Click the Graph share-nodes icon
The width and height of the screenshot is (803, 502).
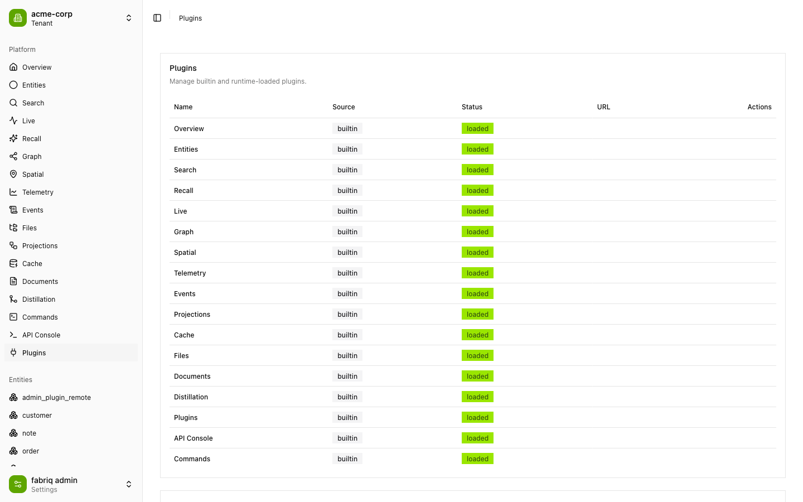click(x=13, y=156)
